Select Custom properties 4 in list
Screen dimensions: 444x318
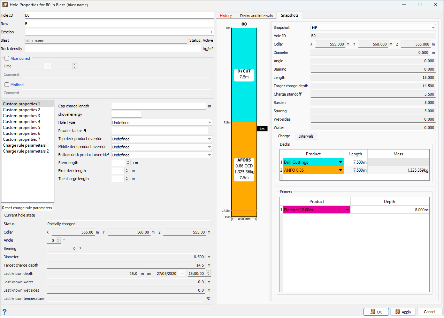coord(28,122)
